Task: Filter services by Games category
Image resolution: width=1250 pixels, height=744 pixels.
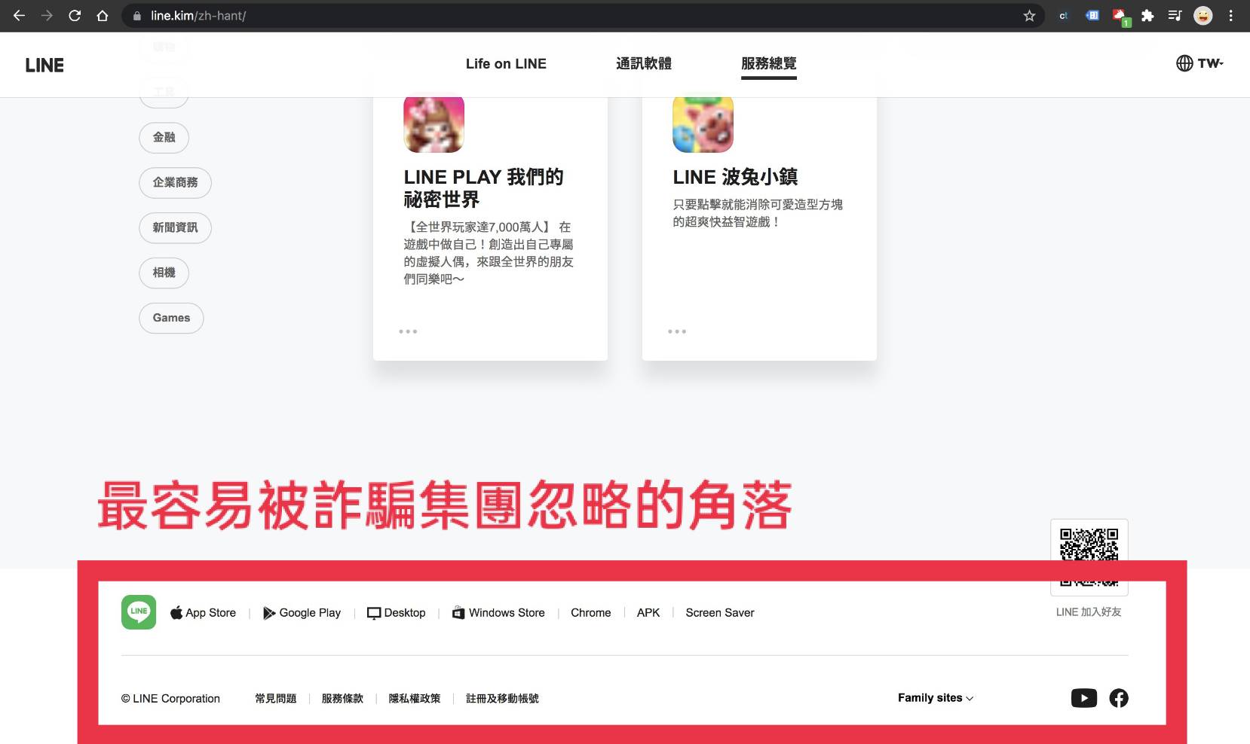Action: pos(171,318)
